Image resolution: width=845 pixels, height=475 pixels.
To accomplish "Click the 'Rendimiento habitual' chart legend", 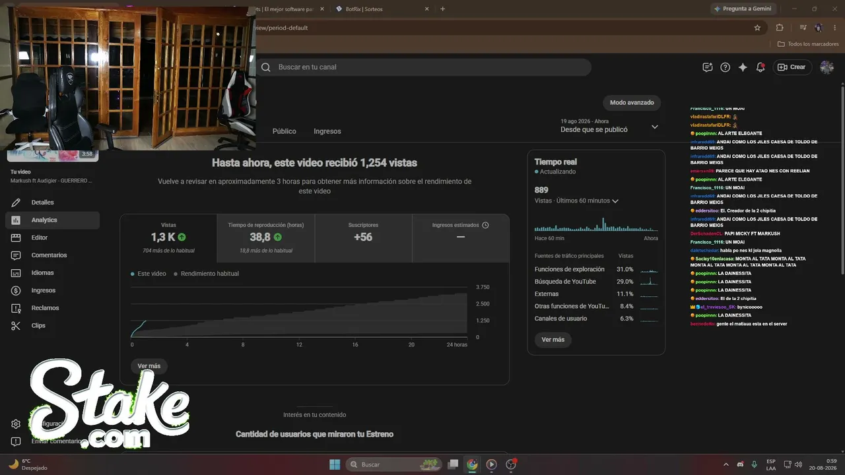I will point(207,274).
